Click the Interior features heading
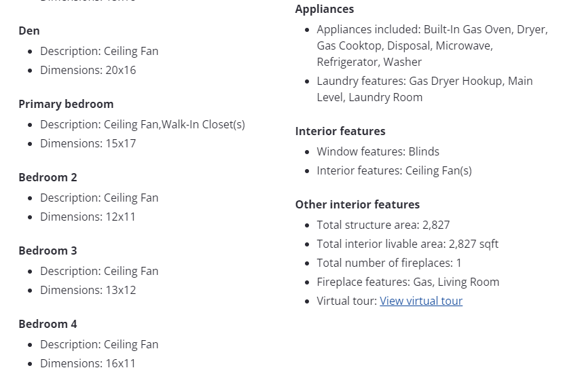 click(340, 131)
